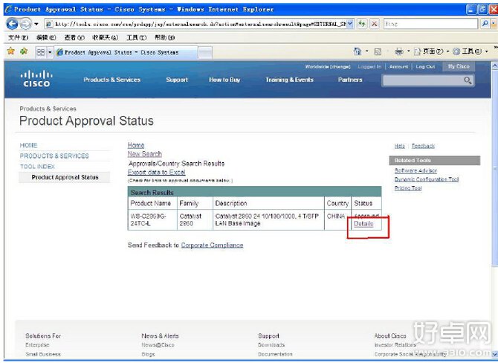Viewport: 498px width, 363px height.
Task: Click the Catalyst 2960 family cell
Action: (195, 219)
